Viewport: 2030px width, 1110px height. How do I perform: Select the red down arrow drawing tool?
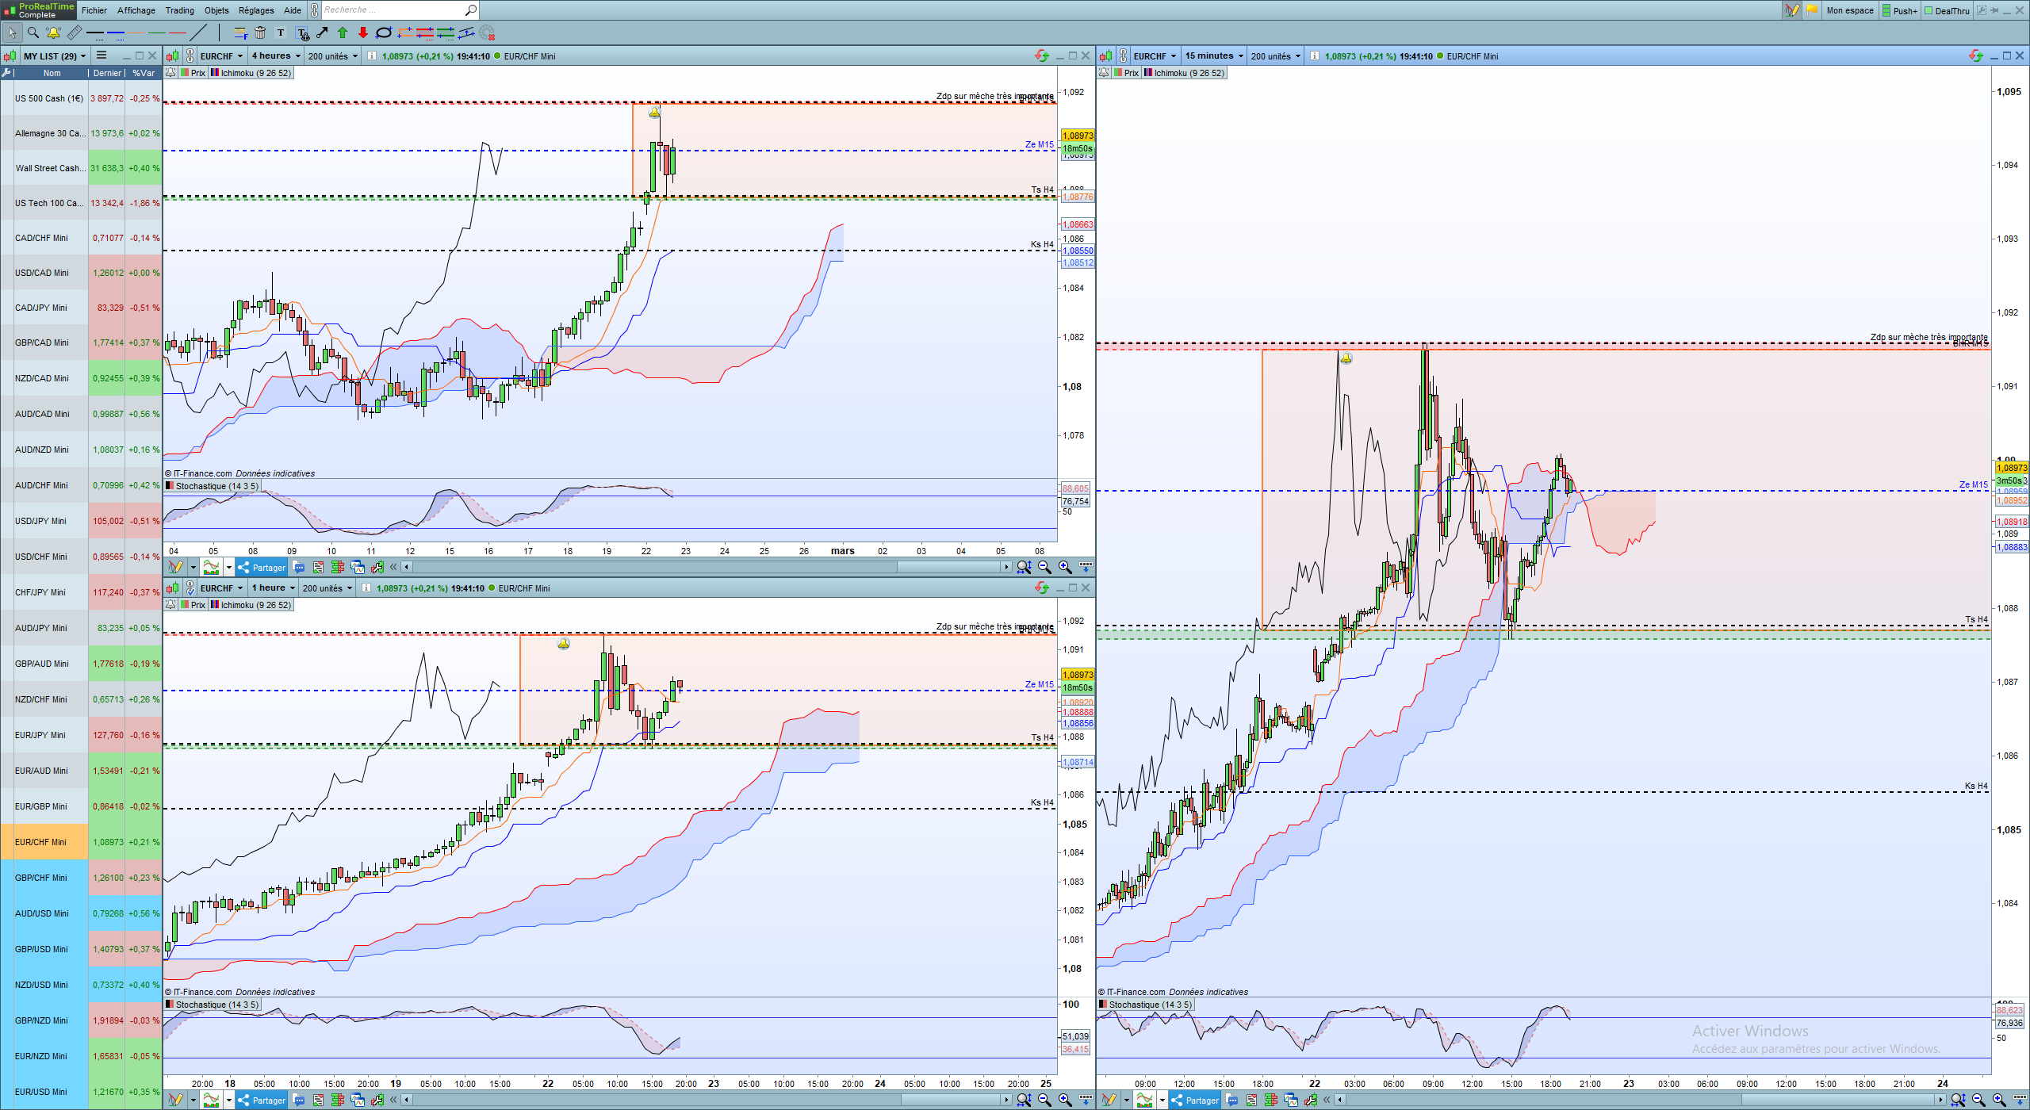(x=363, y=33)
